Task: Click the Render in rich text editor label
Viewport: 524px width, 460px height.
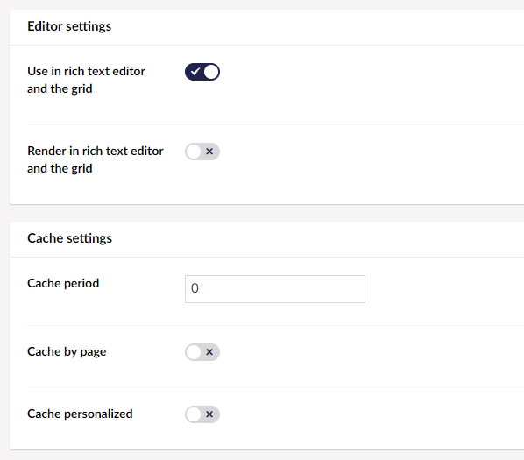Action: pos(96,159)
